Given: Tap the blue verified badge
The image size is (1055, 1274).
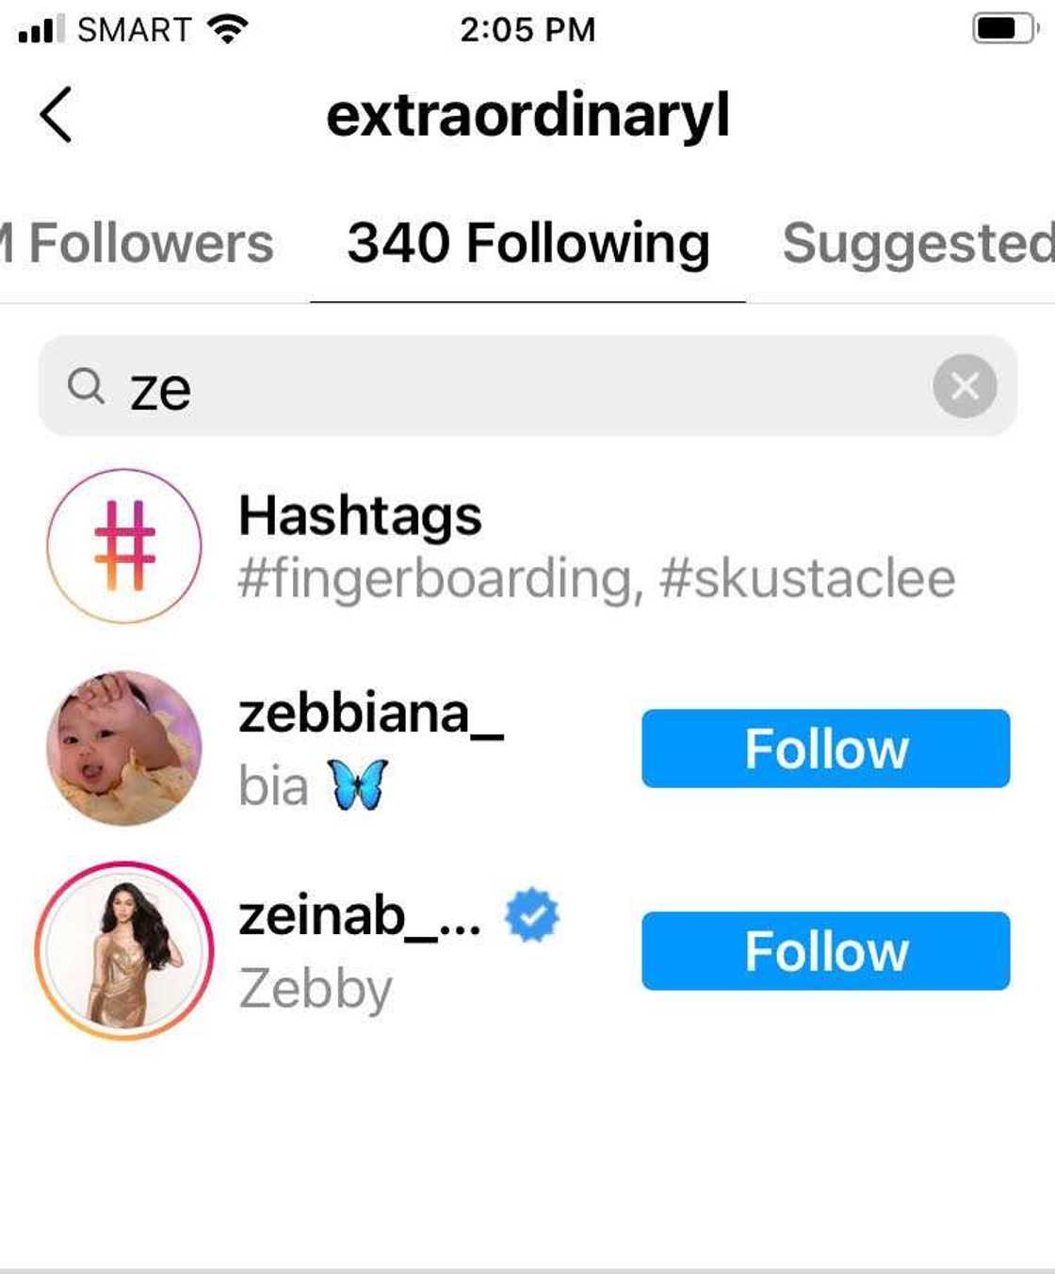Looking at the screenshot, I should [532, 915].
